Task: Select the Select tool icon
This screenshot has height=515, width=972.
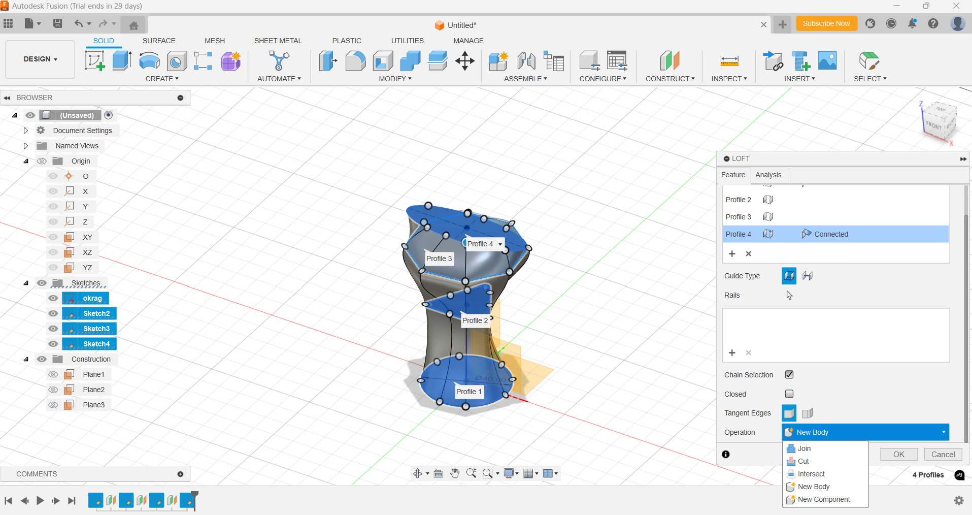Action: click(x=869, y=61)
